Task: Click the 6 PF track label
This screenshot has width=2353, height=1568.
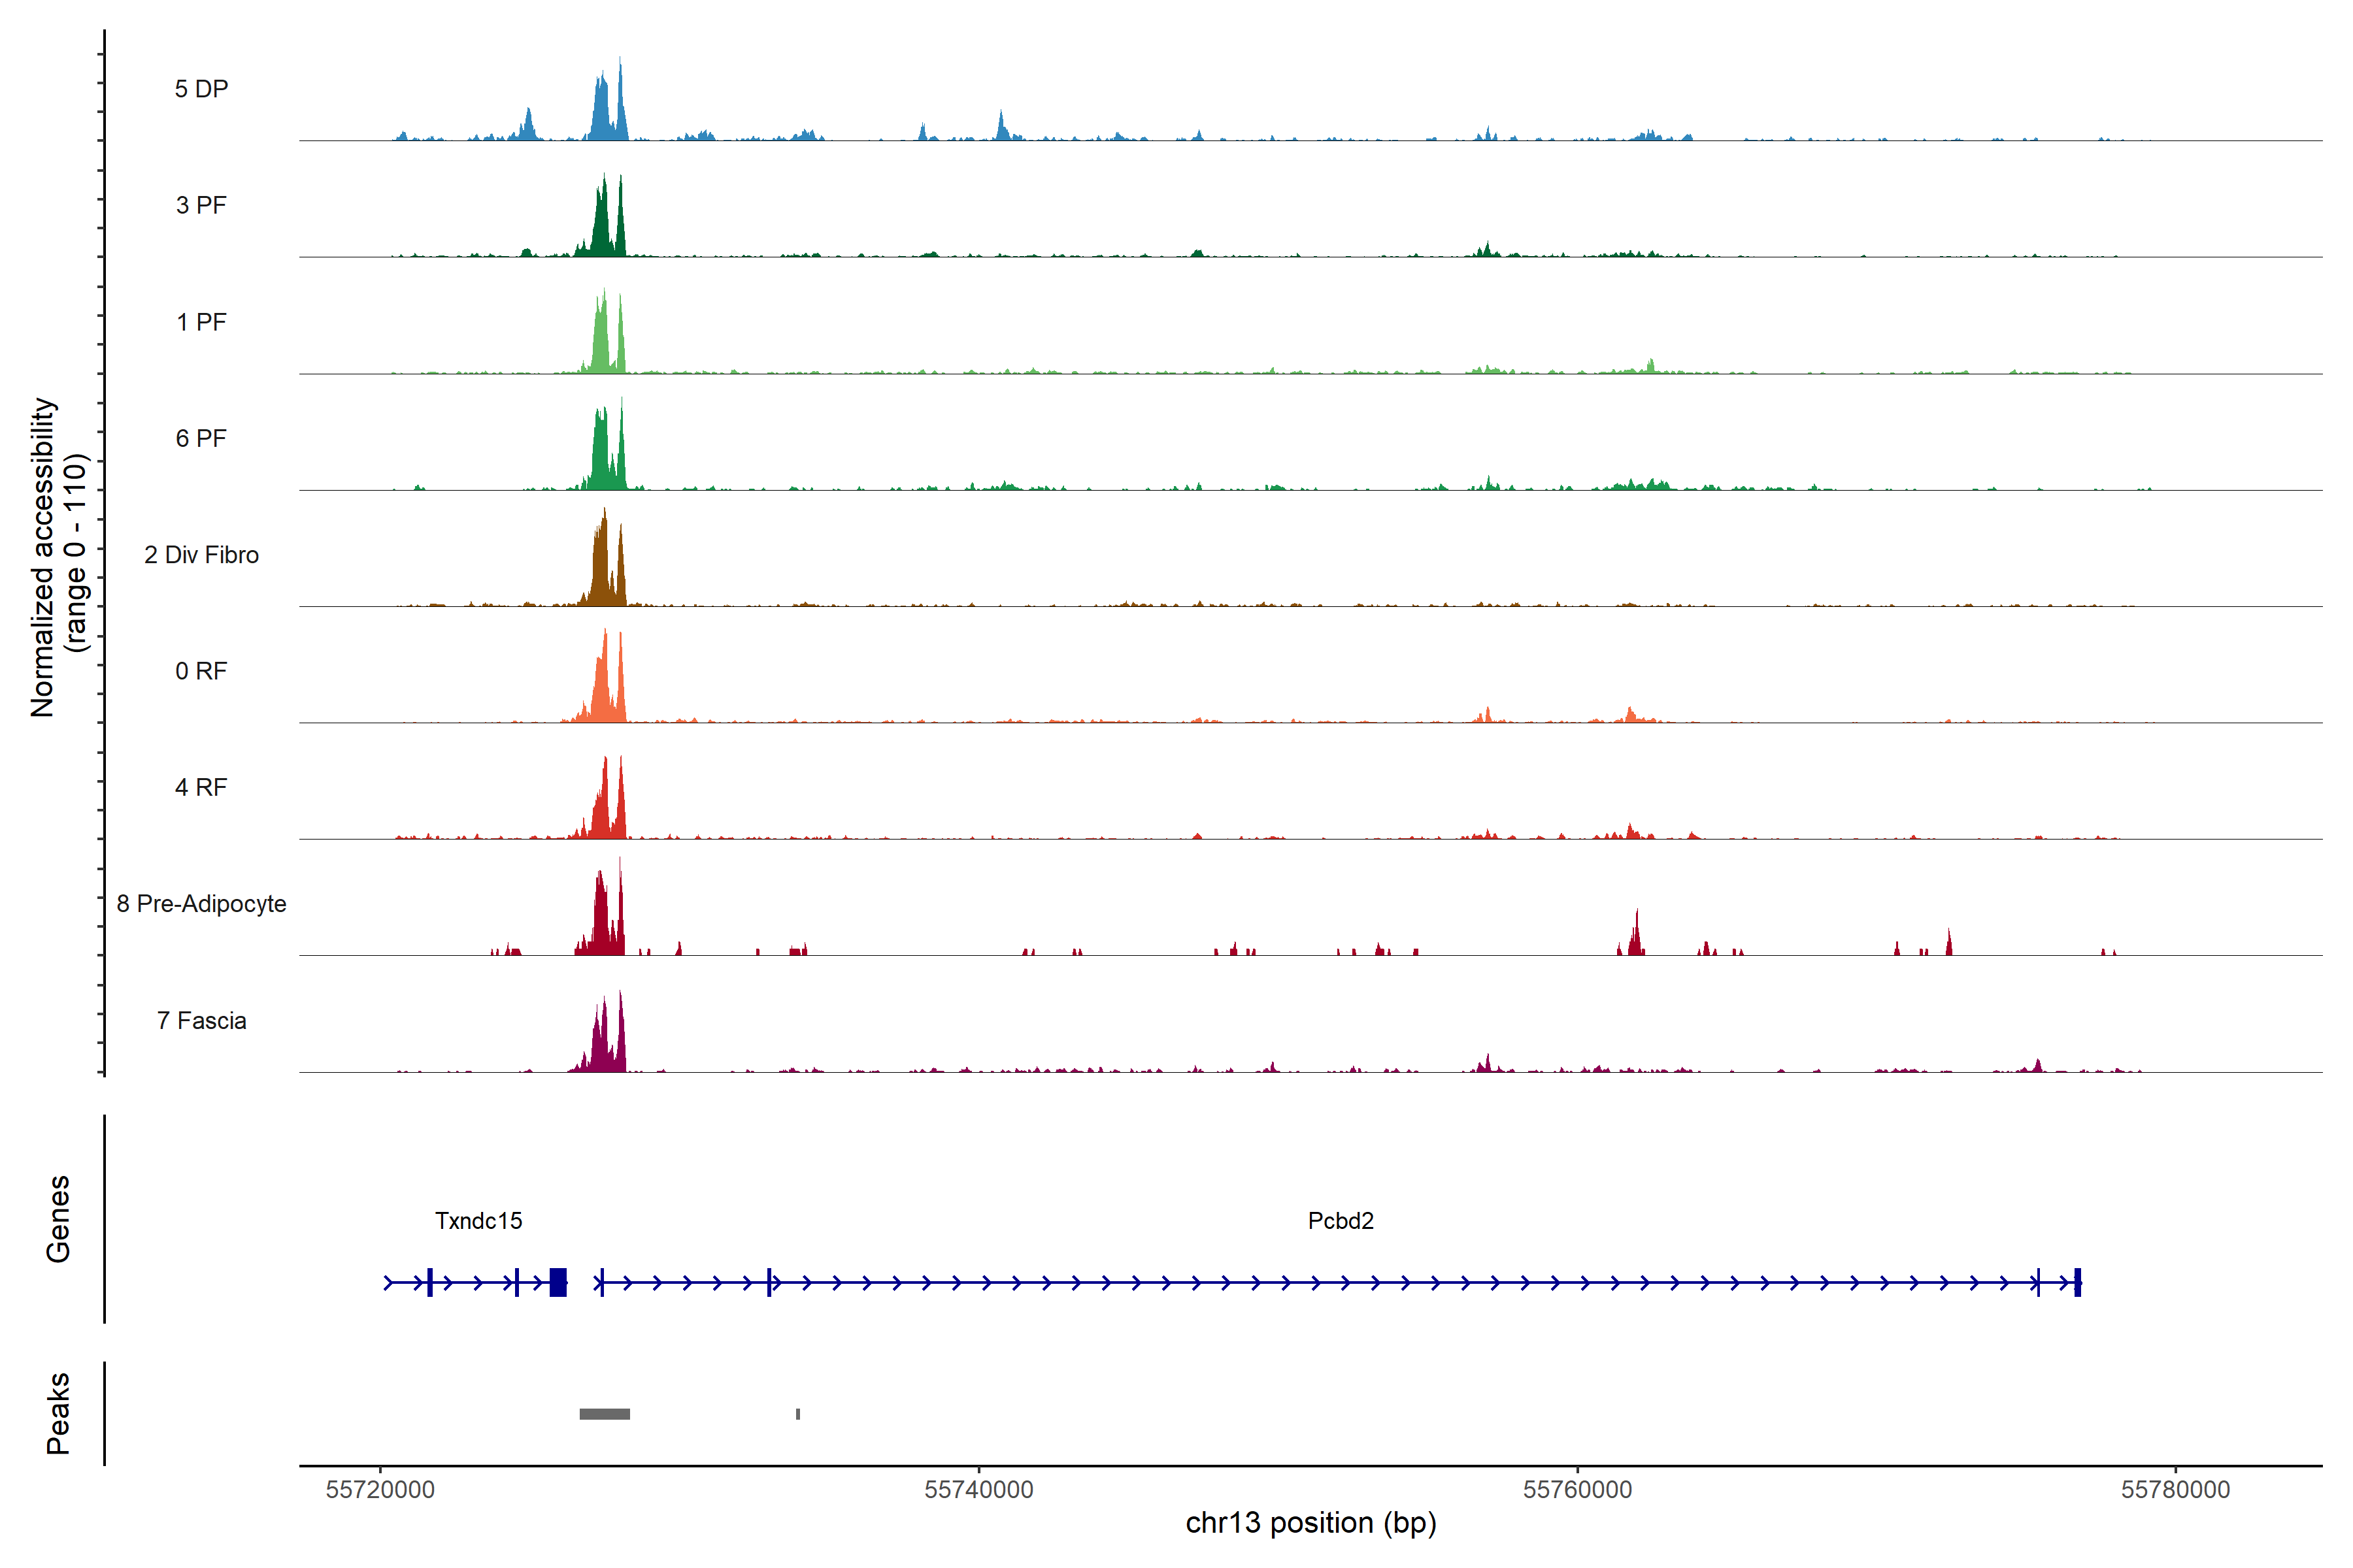Action: (201, 438)
